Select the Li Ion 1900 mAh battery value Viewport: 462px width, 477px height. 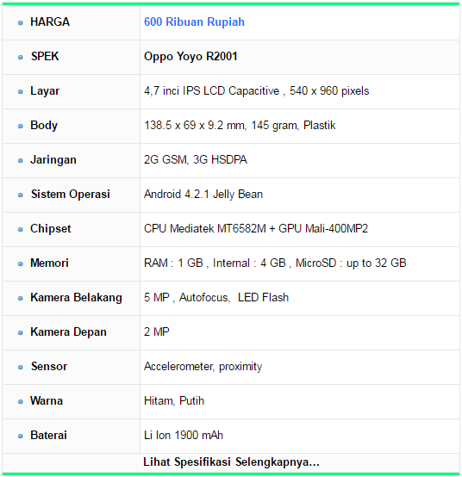coord(184,435)
